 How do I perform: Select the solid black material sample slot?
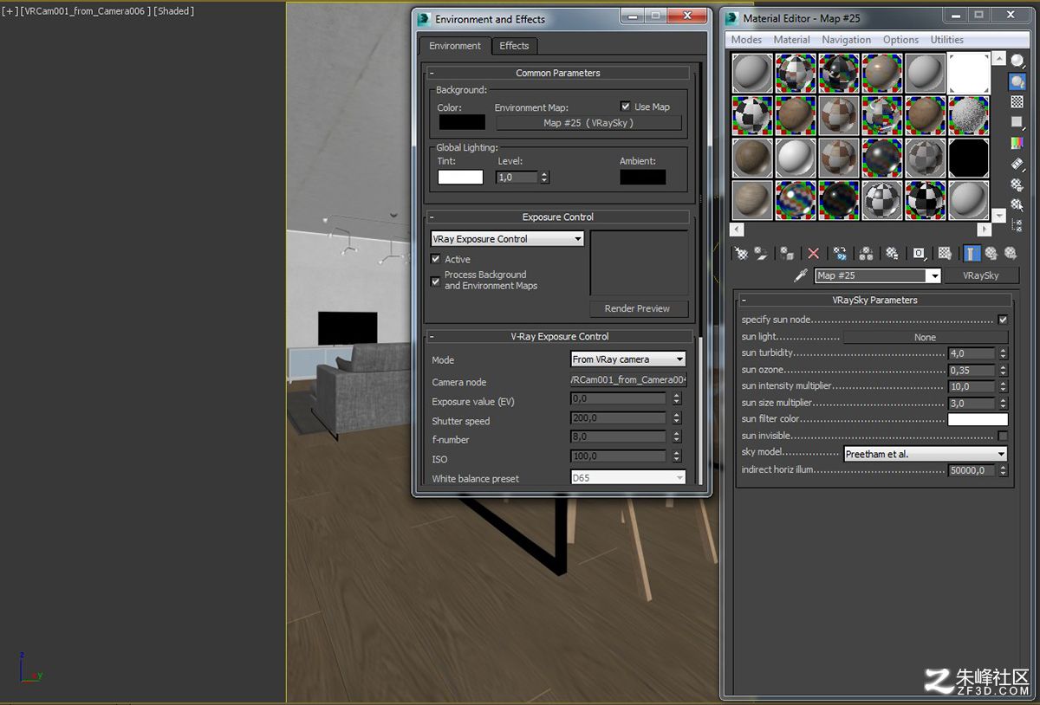coord(969,158)
